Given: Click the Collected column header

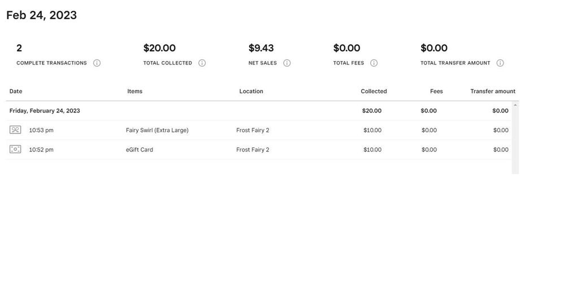Looking at the screenshot, I should point(374,92).
